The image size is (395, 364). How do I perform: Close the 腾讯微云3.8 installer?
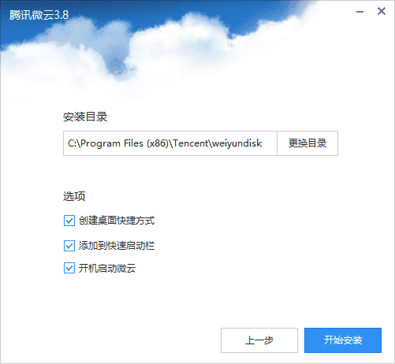tap(382, 11)
